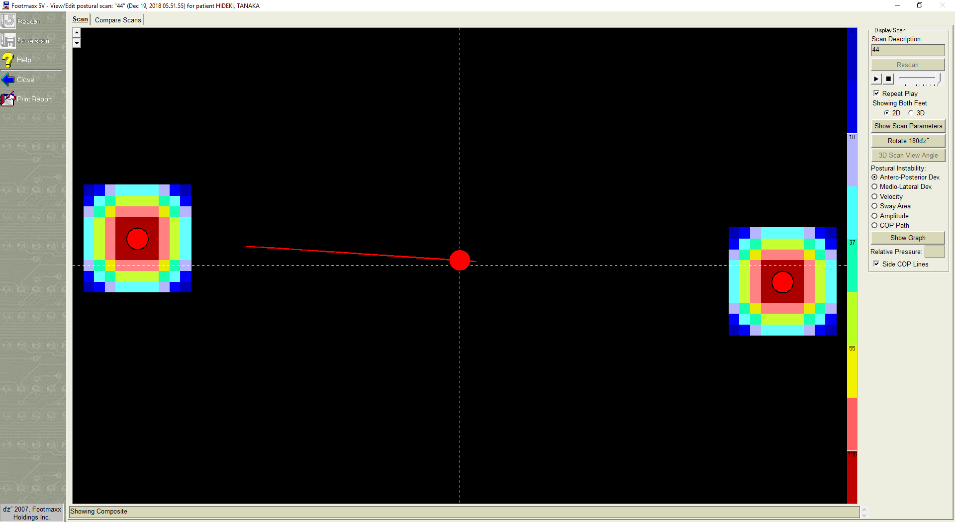This screenshot has height=522, width=955.
Task: Open the Scan tab
Action: (80, 19)
